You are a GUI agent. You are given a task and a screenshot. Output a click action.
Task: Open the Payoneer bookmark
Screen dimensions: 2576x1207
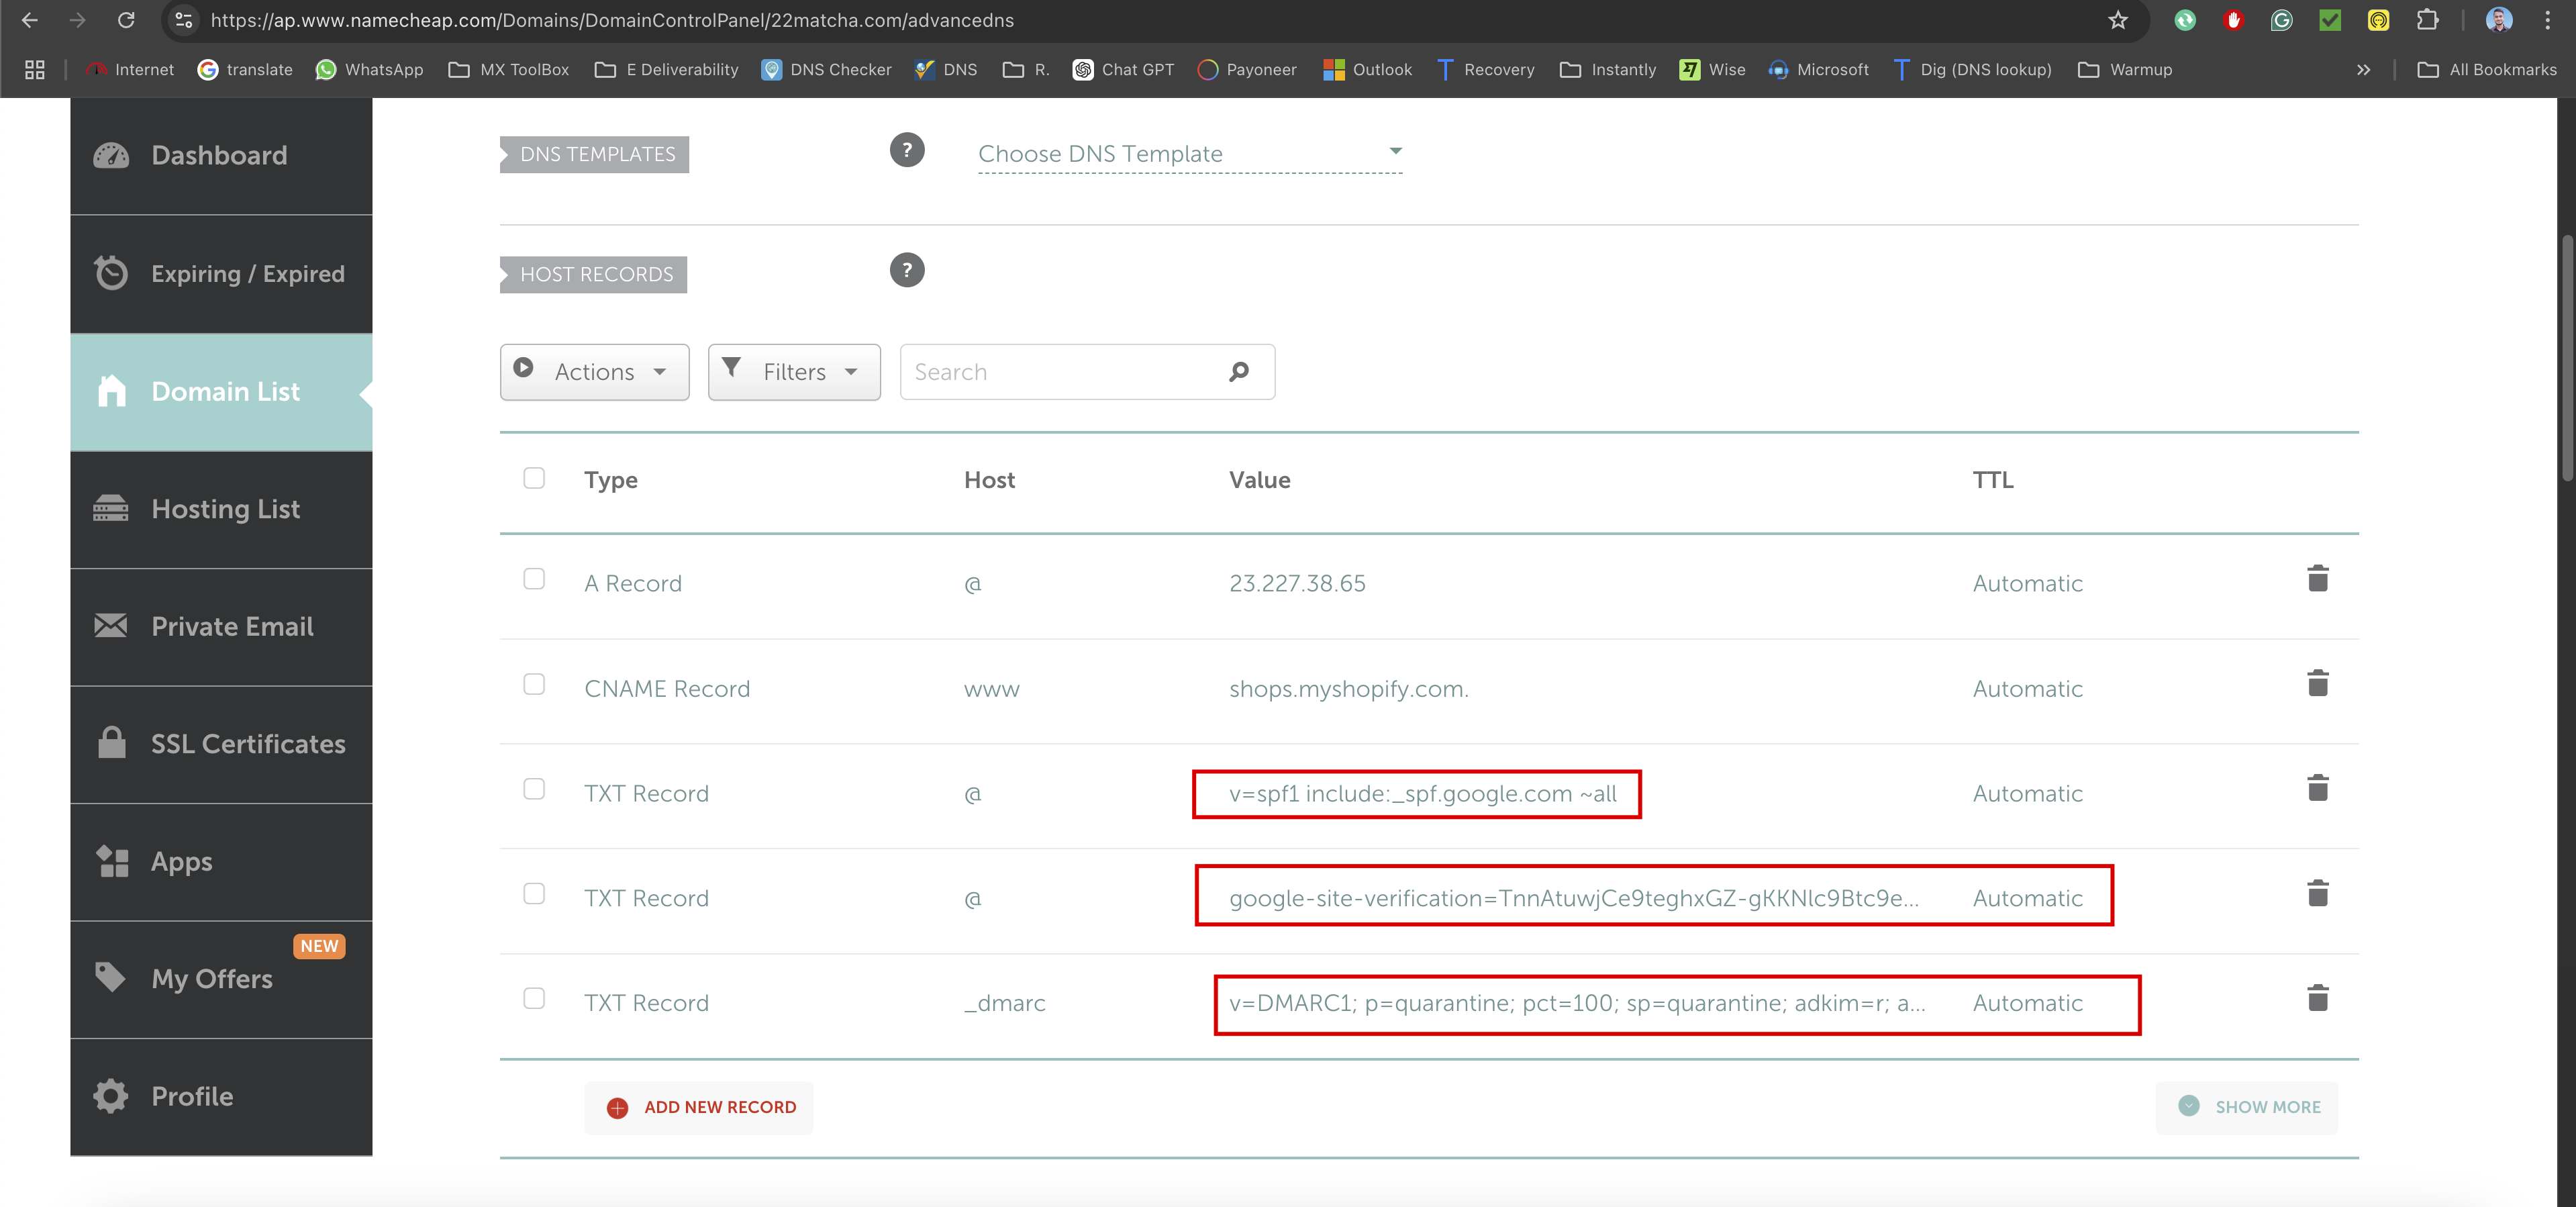coord(1247,69)
